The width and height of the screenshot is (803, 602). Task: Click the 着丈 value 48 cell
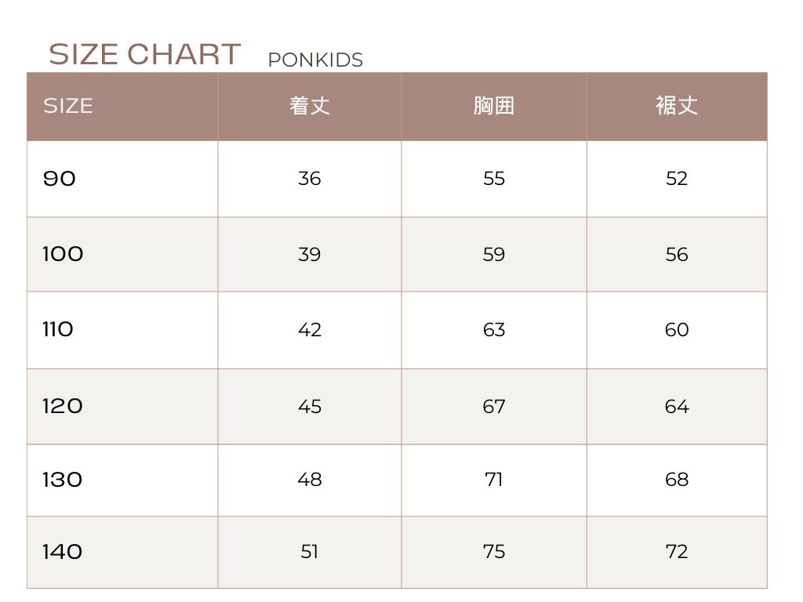(x=310, y=480)
